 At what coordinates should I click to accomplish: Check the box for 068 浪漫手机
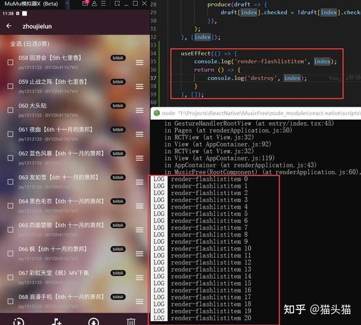pyautogui.click(x=10, y=301)
